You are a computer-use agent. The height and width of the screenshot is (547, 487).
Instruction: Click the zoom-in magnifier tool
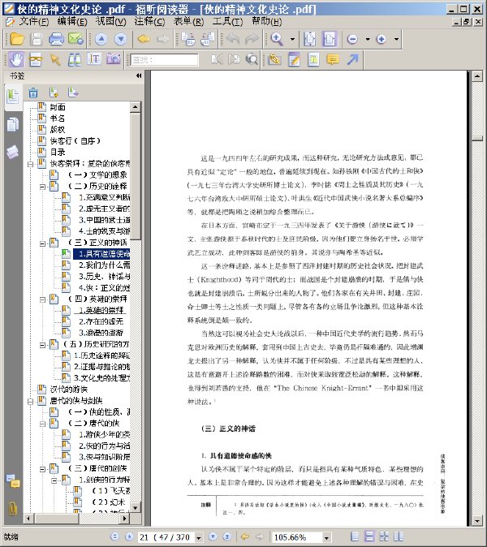pyautogui.click(x=277, y=39)
